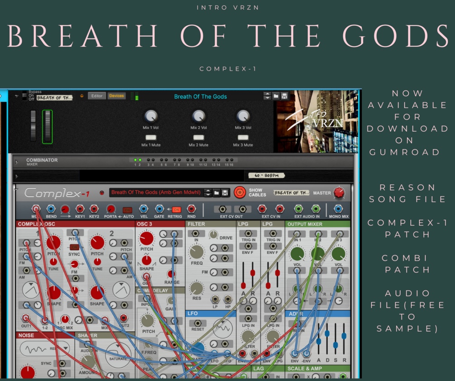Click the MONO MIX output jack
The height and width of the screenshot is (381, 455).
coord(338,209)
